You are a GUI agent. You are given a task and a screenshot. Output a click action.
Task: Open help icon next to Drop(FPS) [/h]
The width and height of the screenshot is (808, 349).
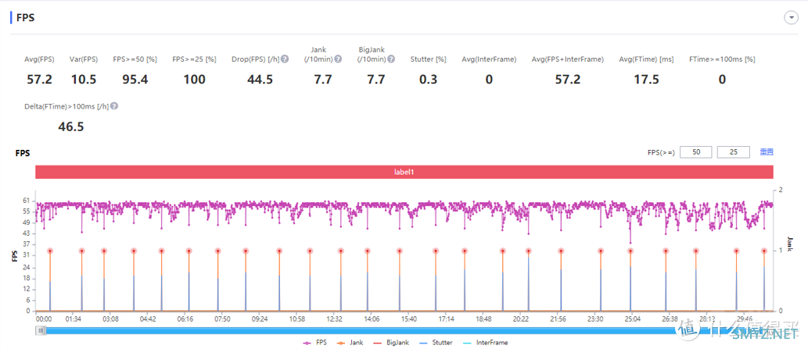click(285, 59)
